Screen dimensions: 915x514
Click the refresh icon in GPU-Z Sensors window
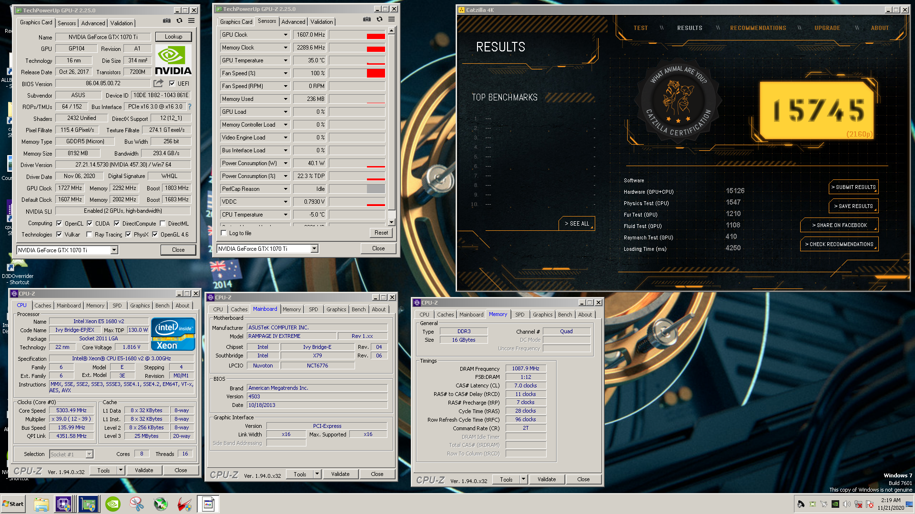[x=379, y=20]
